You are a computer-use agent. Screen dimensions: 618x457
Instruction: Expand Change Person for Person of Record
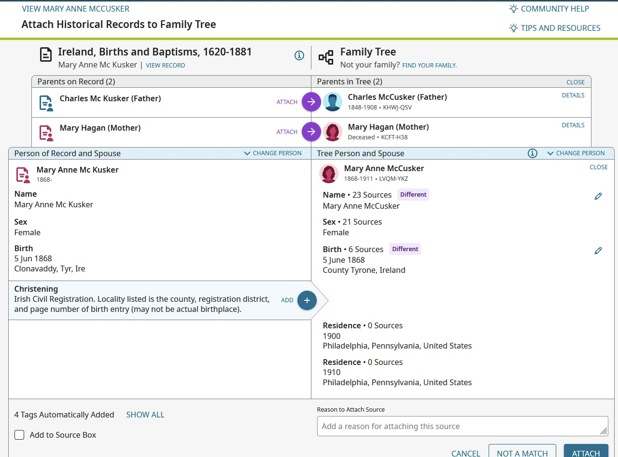(x=273, y=153)
